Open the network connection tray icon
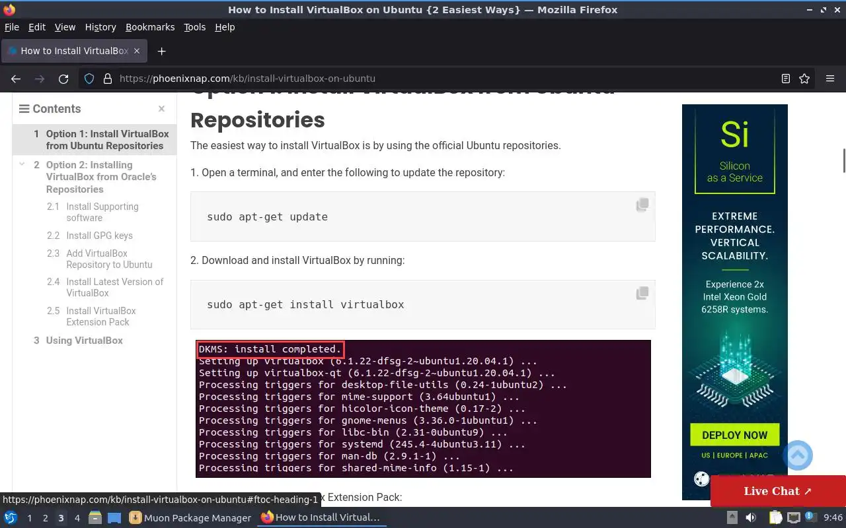 pyautogui.click(x=793, y=518)
